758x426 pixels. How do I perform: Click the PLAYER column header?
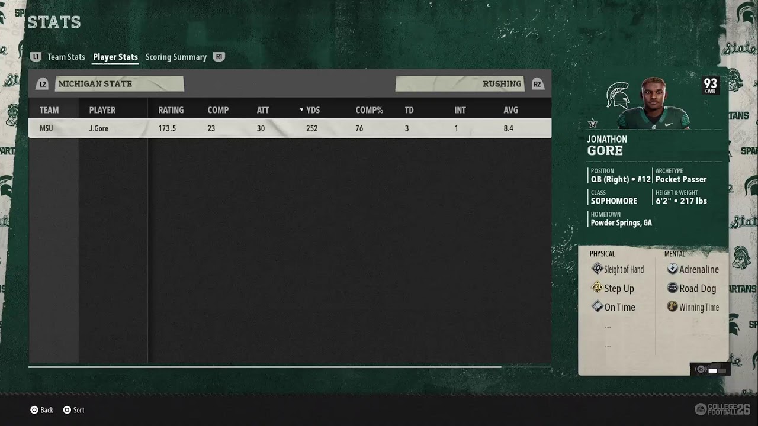(x=102, y=110)
